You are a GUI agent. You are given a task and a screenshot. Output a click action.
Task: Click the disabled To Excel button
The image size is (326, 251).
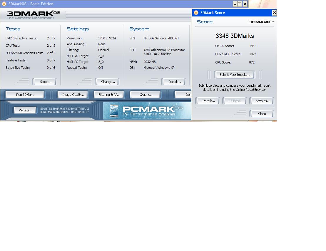tap(235, 101)
